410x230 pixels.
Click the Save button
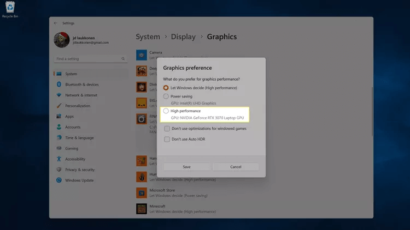[x=187, y=167]
